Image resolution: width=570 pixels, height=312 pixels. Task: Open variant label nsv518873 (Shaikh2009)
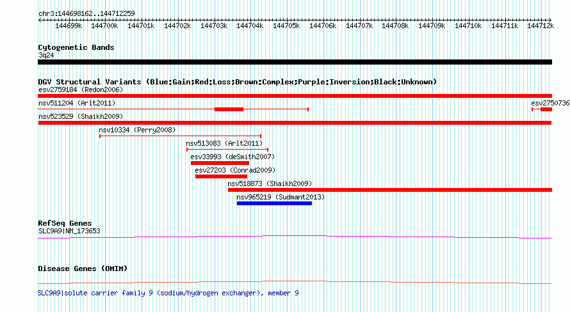click(270, 183)
